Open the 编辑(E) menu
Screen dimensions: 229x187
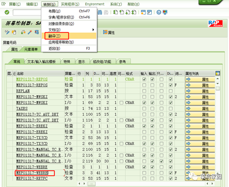[32, 4]
